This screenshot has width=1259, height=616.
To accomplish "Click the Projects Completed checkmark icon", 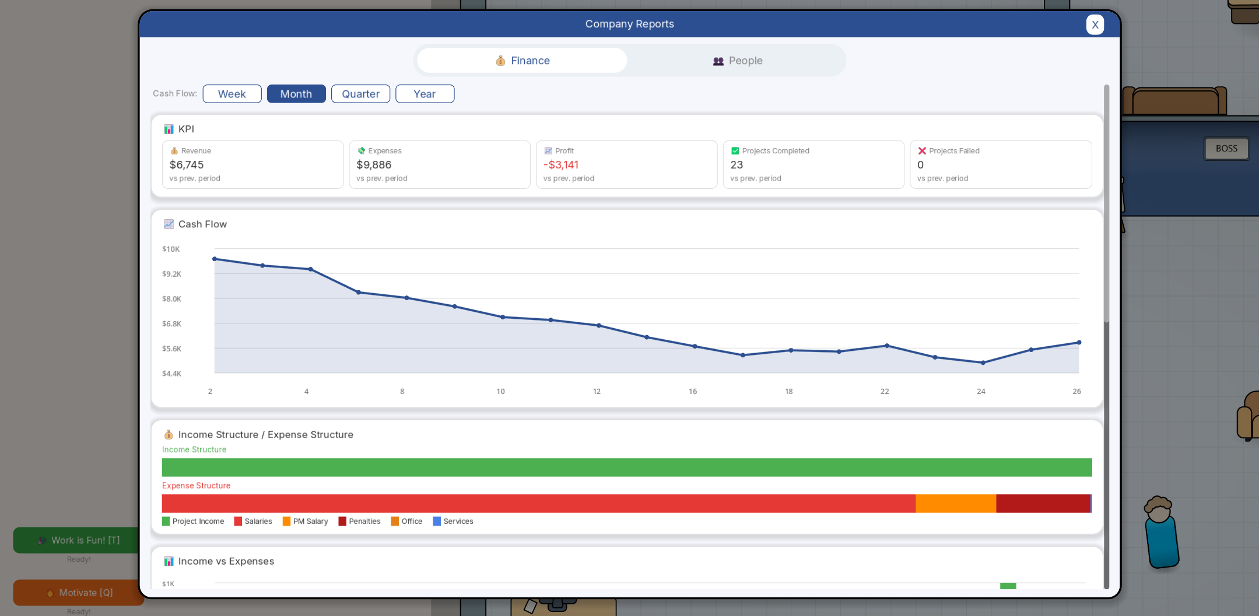I will [735, 151].
